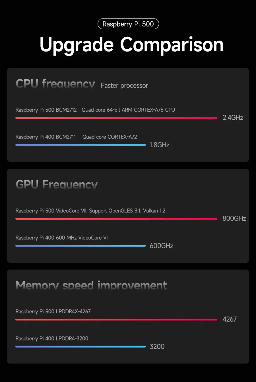Select the 800GHz value label
Image resolution: width=256 pixels, height=382 pixels.
coord(234,218)
